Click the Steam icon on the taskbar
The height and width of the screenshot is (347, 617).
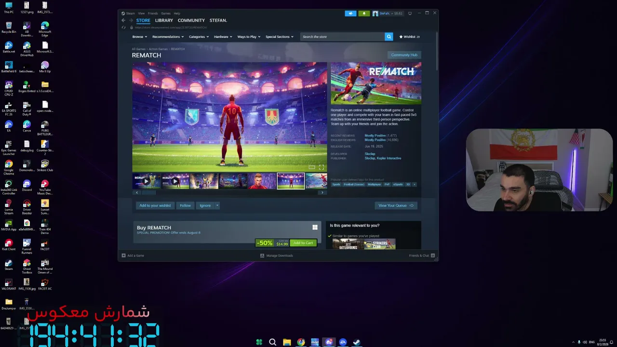(357, 342)
